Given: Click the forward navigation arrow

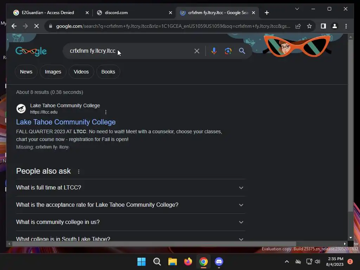Looking at the screenshot, I should click(x=25, y=26).
